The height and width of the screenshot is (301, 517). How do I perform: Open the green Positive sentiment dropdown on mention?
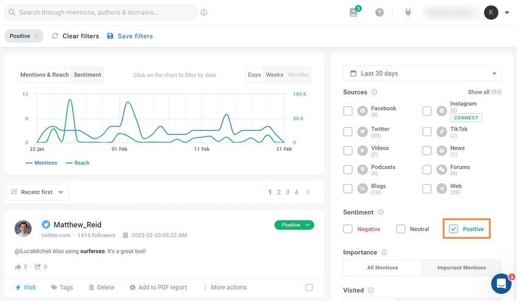[x=294, y=225]
